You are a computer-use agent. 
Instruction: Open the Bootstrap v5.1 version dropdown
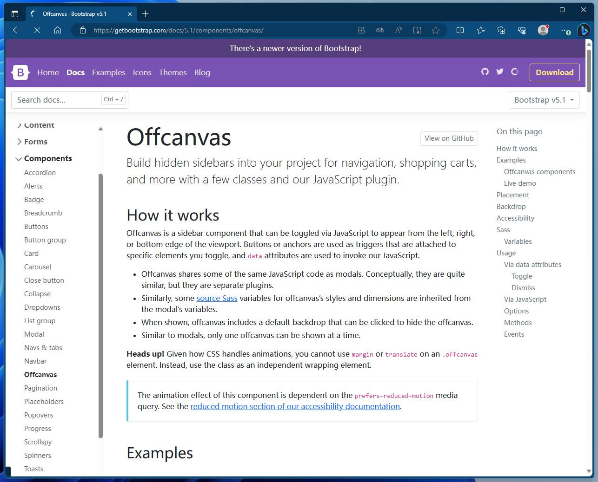pos(544,99)
